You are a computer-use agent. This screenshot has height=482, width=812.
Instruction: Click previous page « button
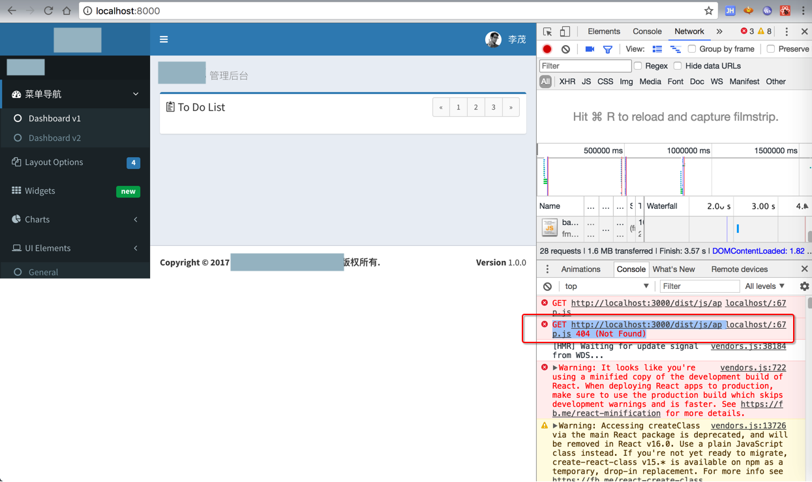point(441,108)
